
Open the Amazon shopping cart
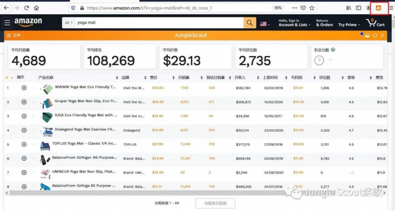point(376,23)
